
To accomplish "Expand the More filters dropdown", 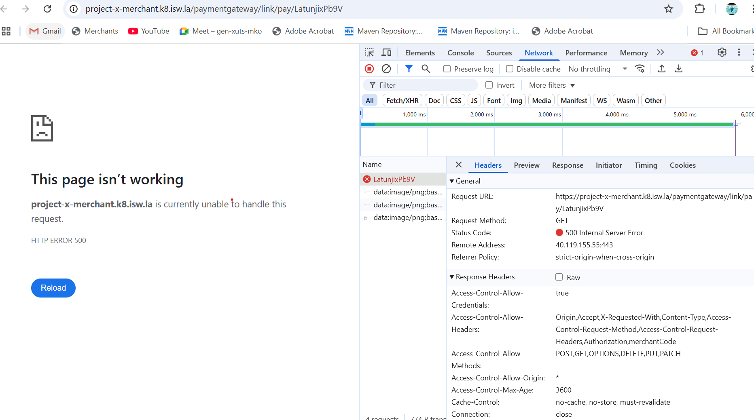I will [552, 85].
